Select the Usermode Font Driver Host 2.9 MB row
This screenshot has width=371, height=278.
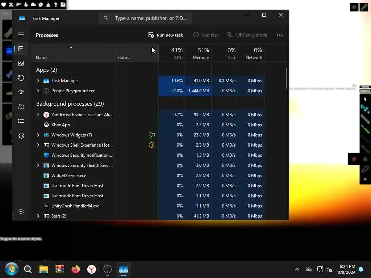[148, 186]
